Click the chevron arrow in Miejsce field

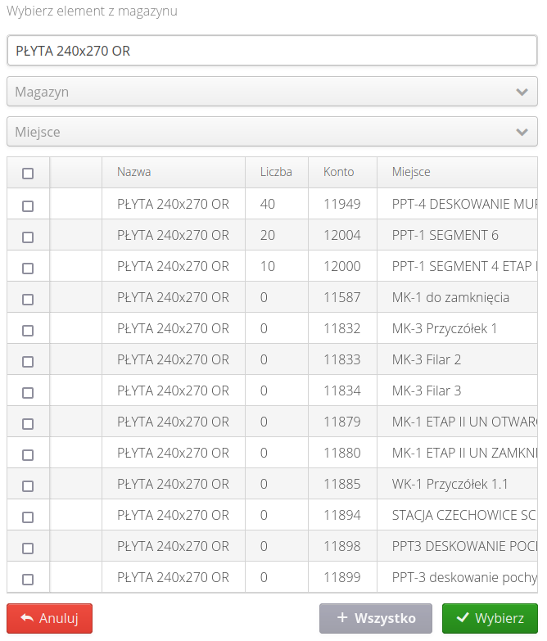522,132
